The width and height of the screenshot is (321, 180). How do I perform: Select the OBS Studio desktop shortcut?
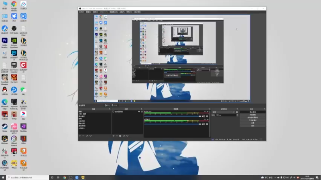(x=14, y=30)
